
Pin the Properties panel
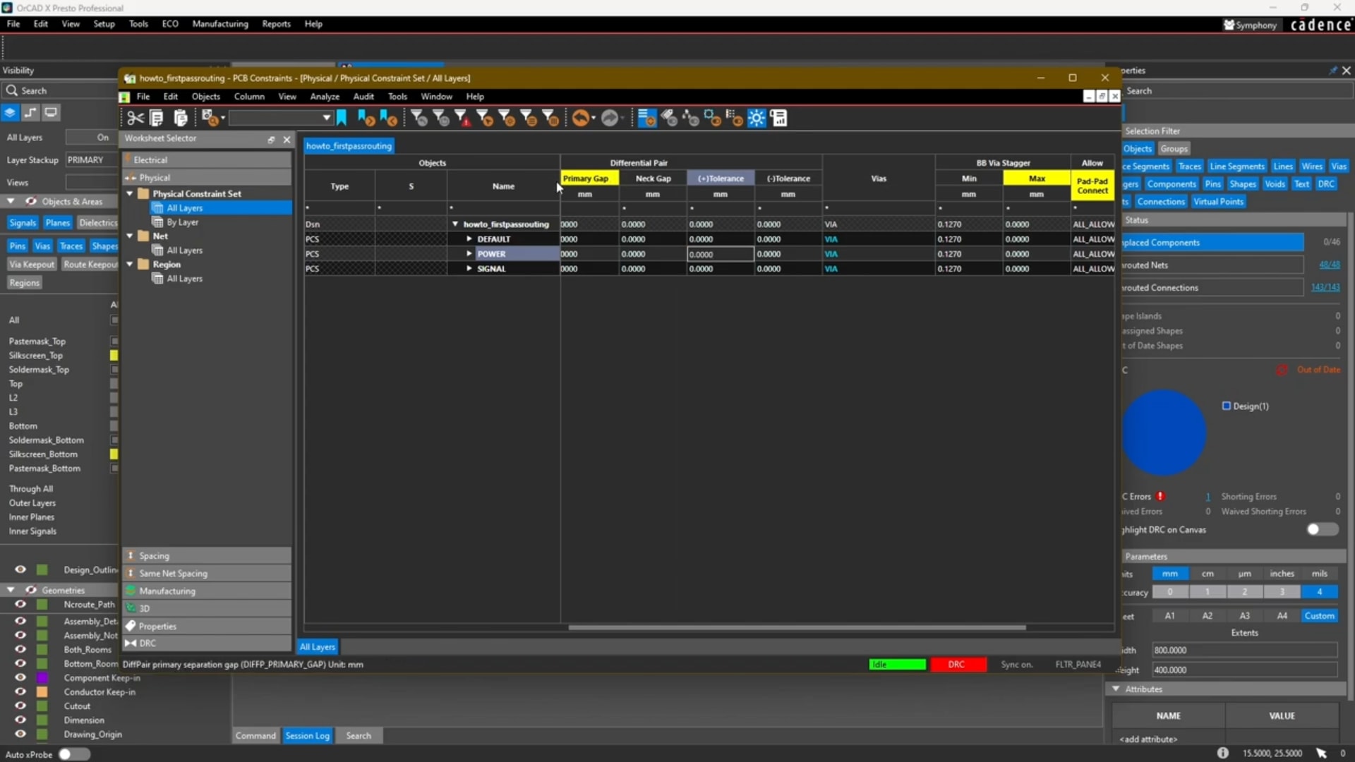click(x=1332, y=71)
